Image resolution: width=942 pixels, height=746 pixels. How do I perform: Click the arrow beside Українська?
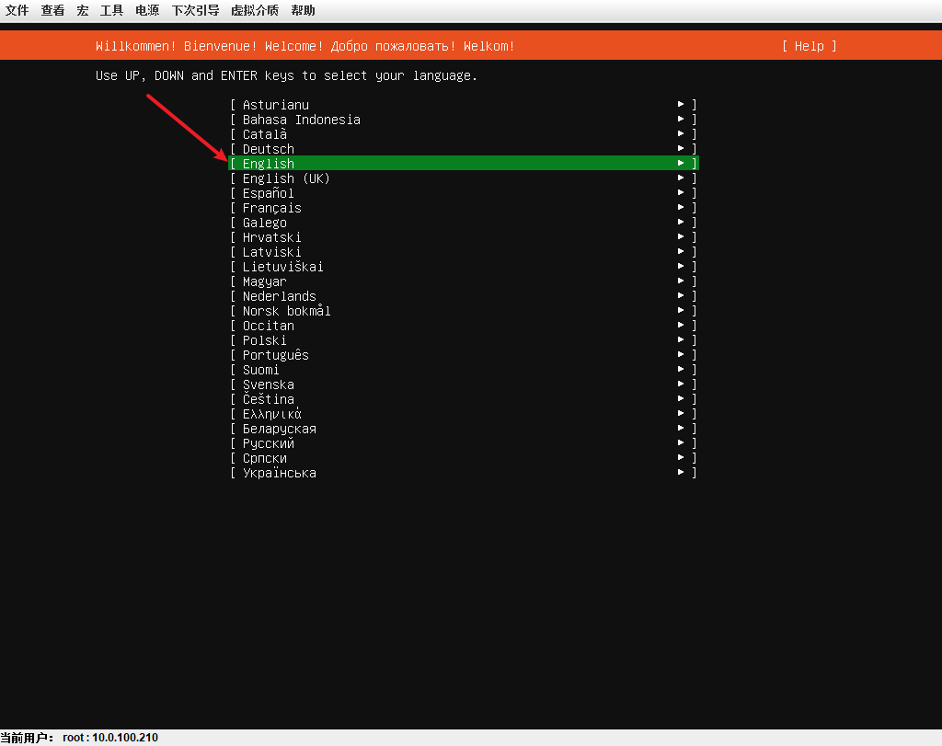681,472
